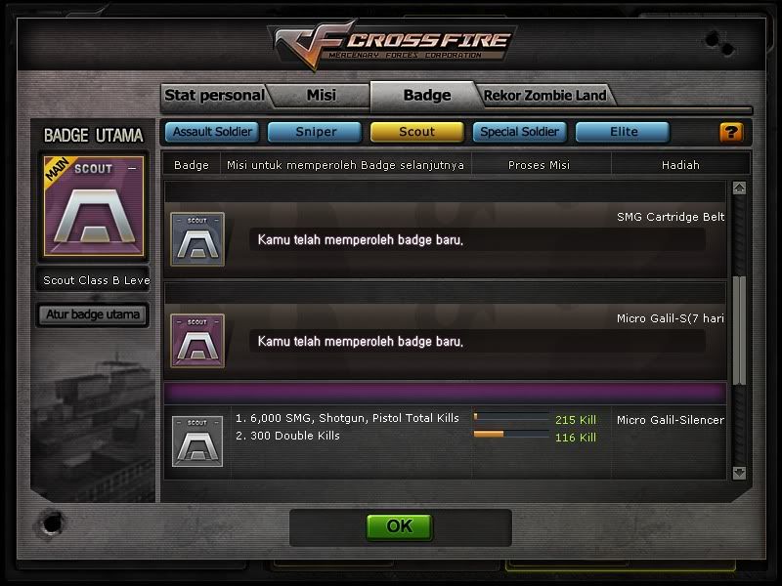The image size is (782, 586).
Task: Select the Special Soldier badge category
Action: (520, 132)
